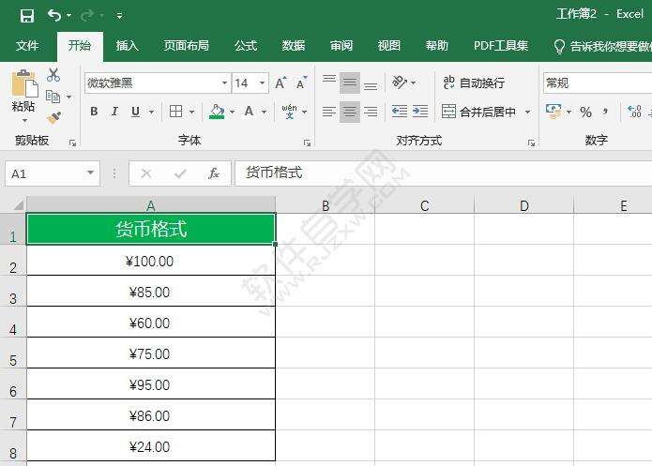Open the 公式 tab
The image size is (652, 466).
click(246, 45)
